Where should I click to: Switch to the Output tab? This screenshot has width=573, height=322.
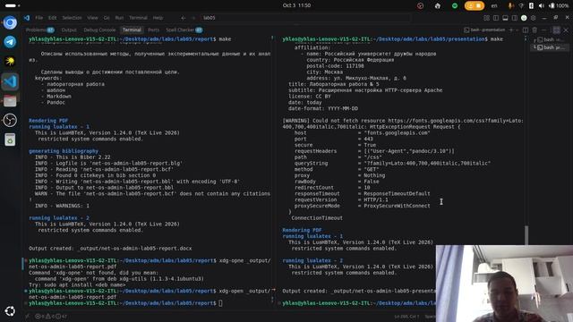69,30
